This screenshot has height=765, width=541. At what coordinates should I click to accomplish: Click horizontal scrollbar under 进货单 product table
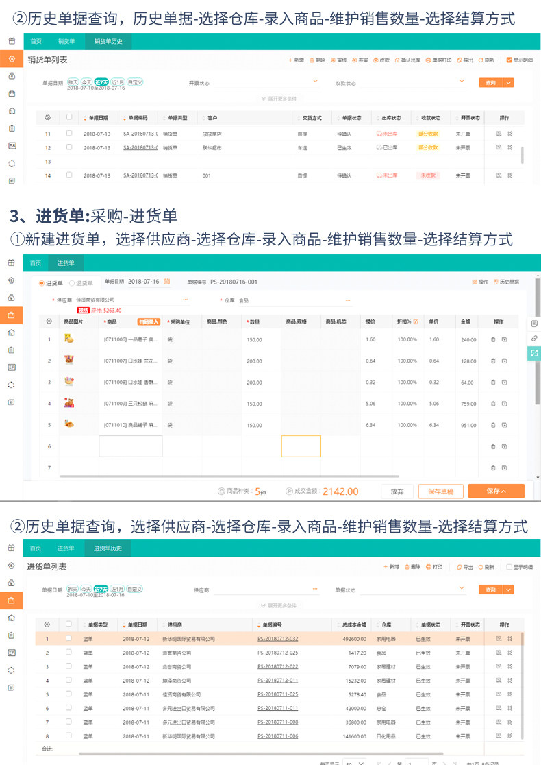229,476
